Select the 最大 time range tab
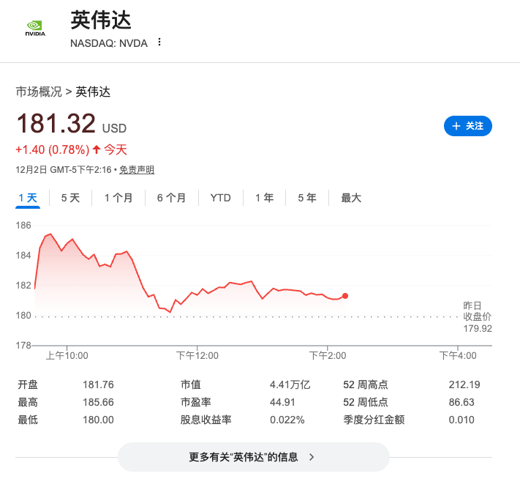The image size is (520, 479). coord(351,198)
